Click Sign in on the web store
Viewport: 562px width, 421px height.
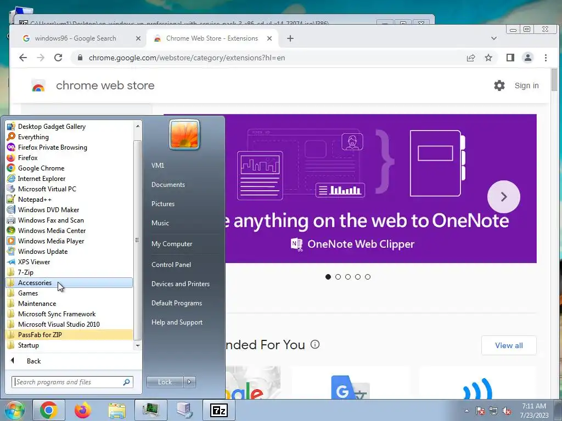point(526,86)
